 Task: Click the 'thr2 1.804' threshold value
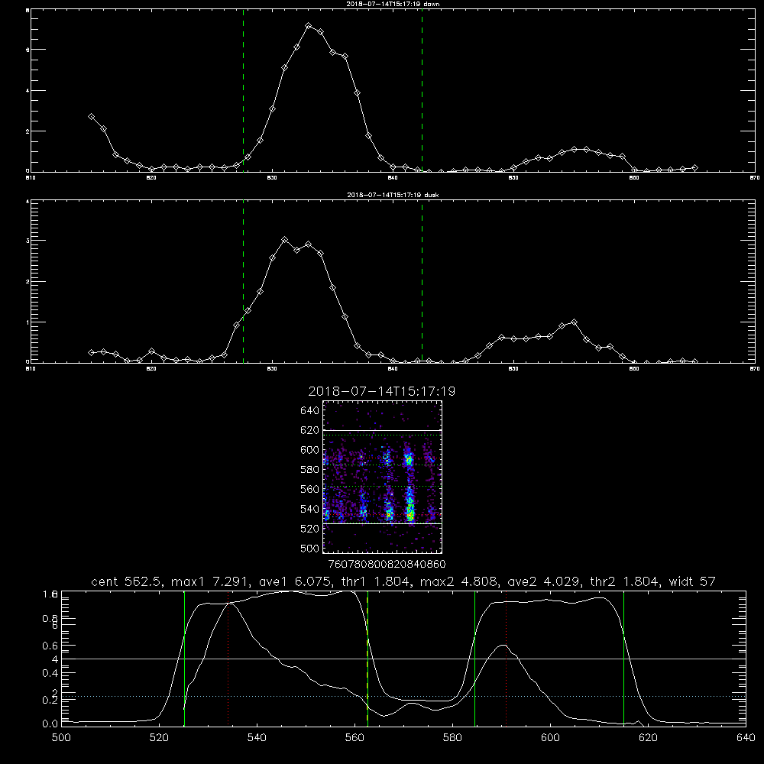(x=626, y=581)
